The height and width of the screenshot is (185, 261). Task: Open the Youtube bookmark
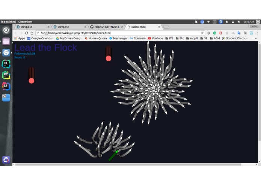pos(155,38)
